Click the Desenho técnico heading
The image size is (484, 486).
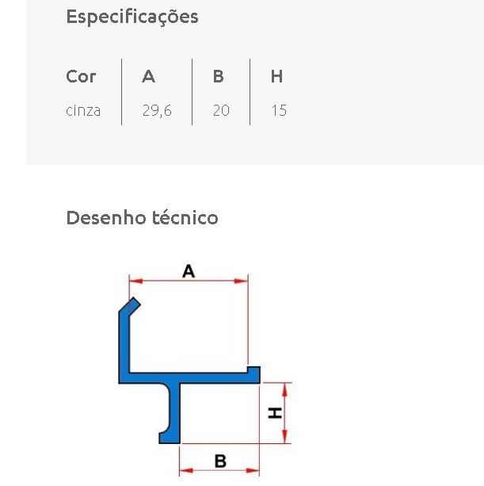(142, 217)
